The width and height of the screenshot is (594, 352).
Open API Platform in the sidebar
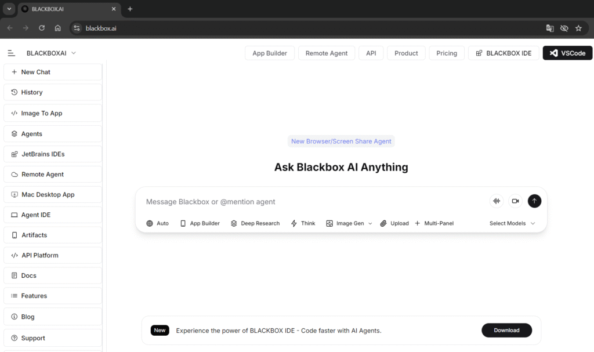pos(53,255)
